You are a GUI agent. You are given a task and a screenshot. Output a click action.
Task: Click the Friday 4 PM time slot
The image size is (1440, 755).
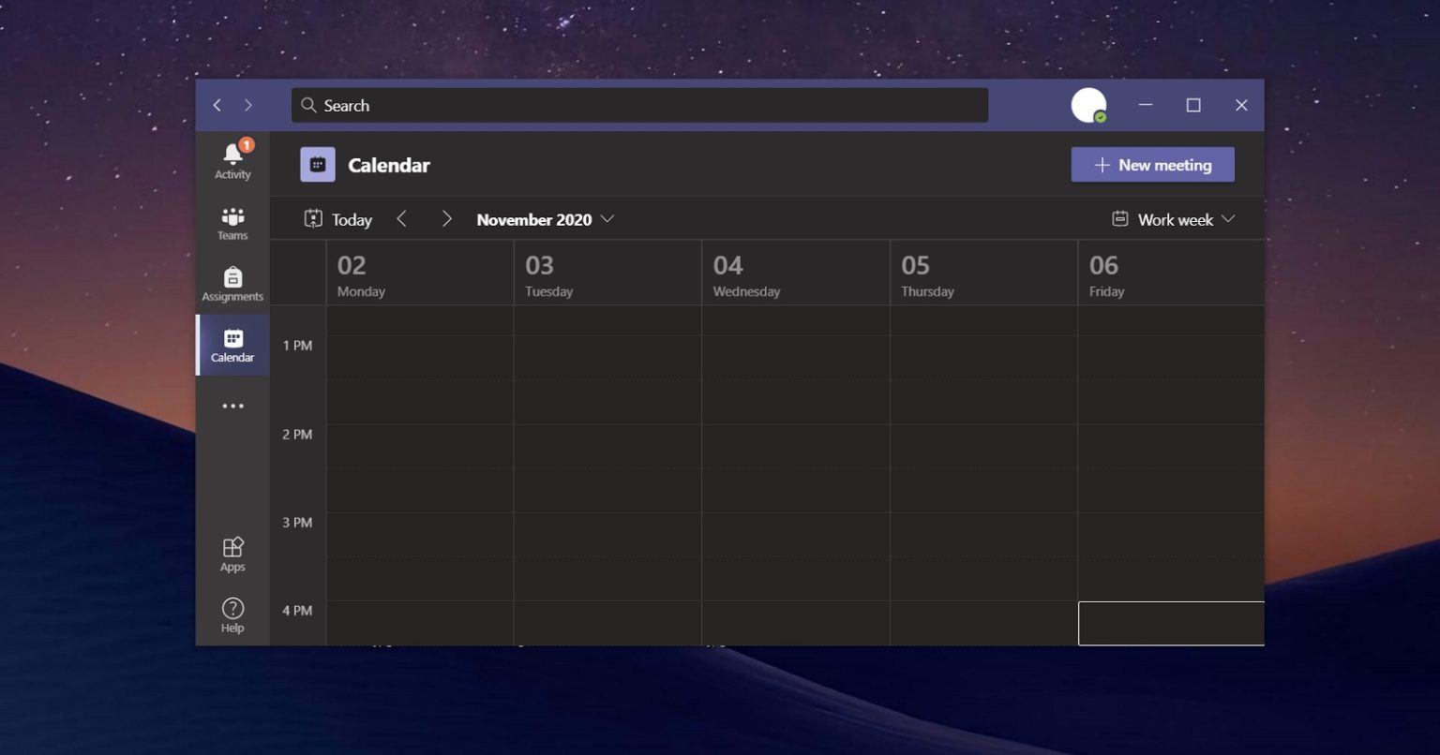point(1170,622)
